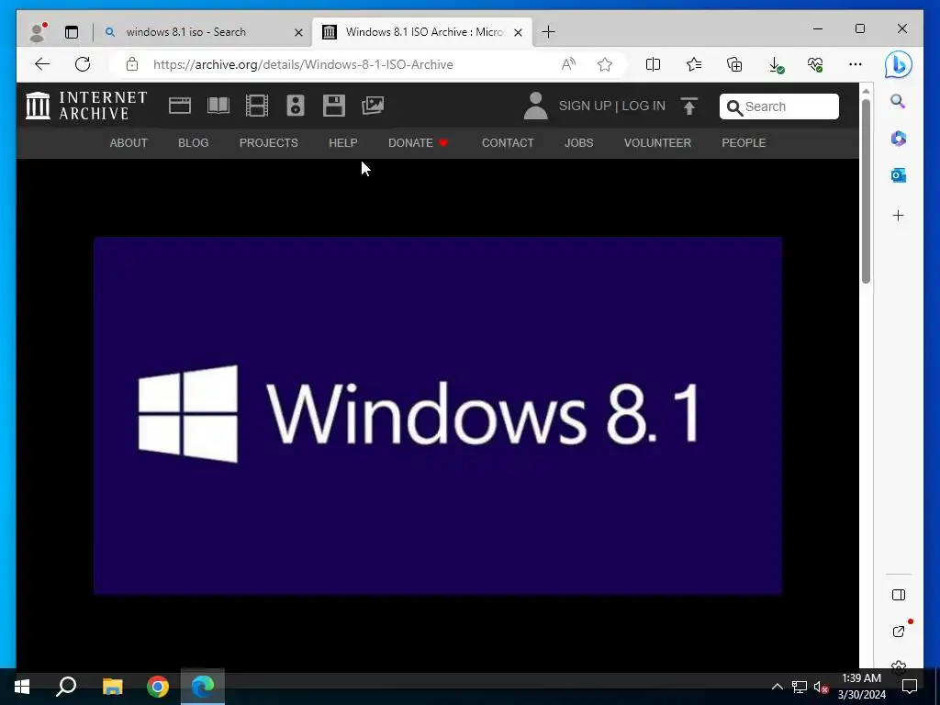
Task: Click LOG IN link
Action: point(643,106)
